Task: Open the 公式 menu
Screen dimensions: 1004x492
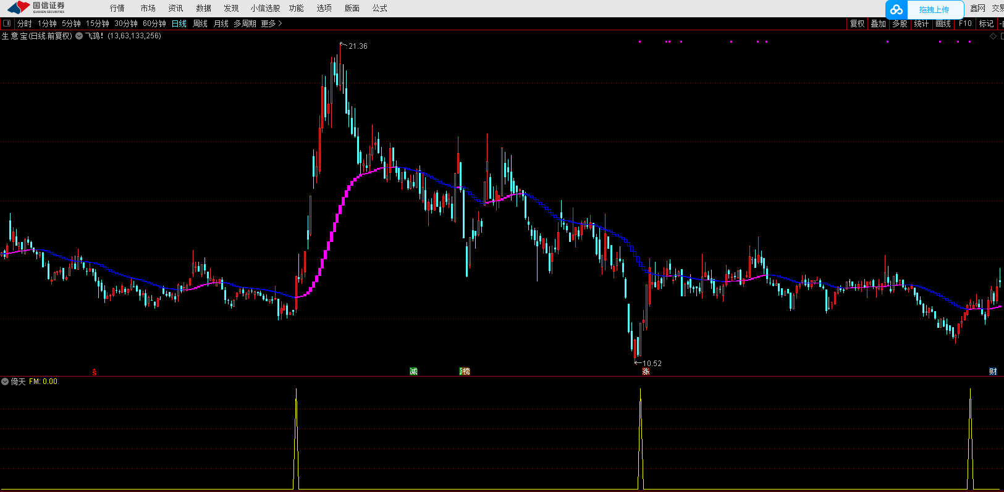Action: point(379,8)
